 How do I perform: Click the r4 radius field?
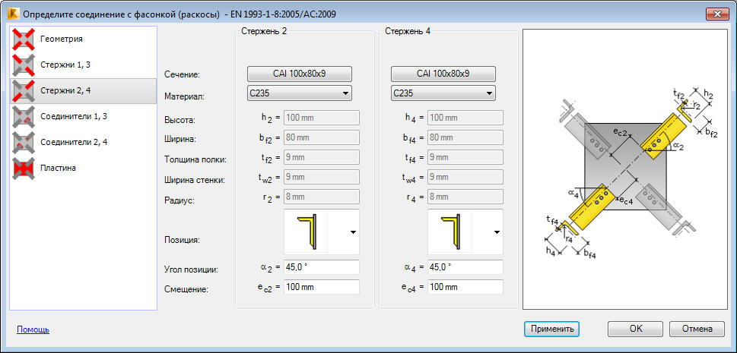click(x=465, y=197)
